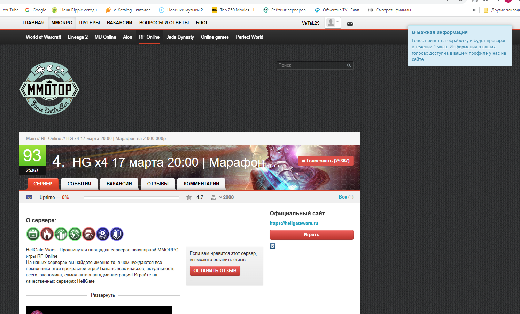Screen dimensions: 520x314
Task: Click Main in the breadcrumb
Action: 31,138
